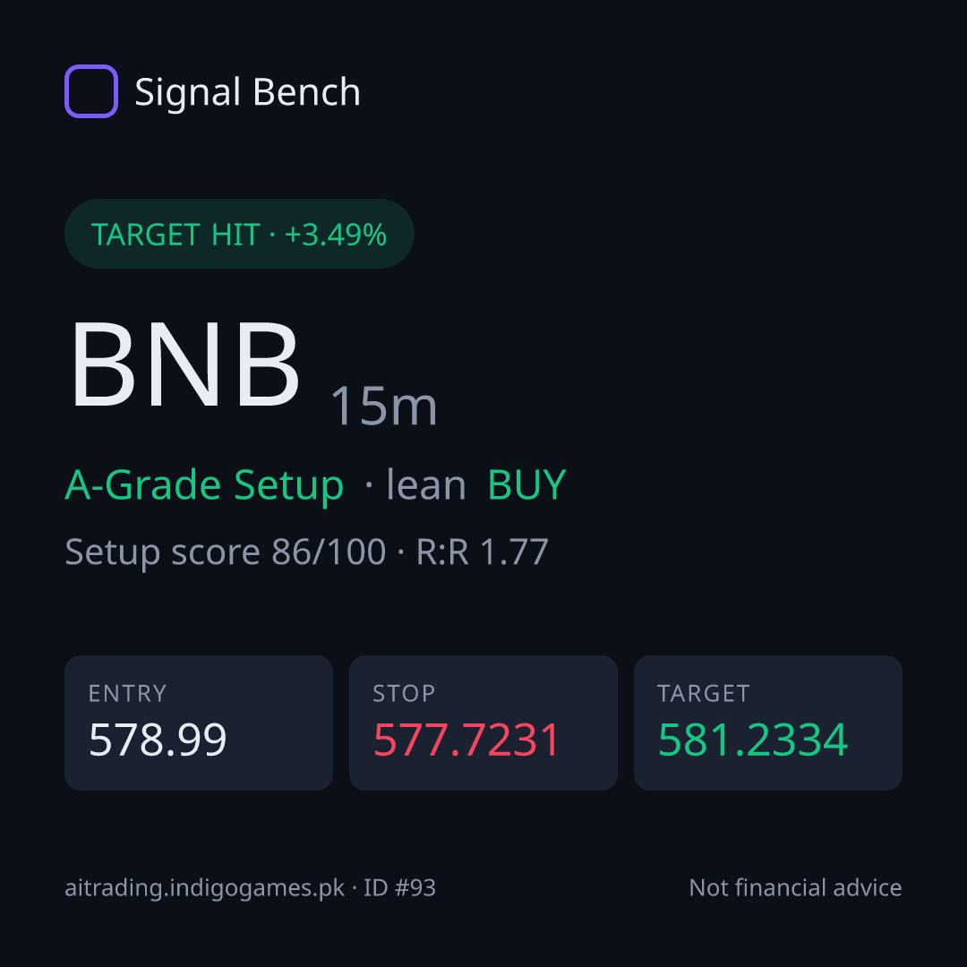Open the aitrading.indigogames.pk link
The height and width of the screenshot is (967, 967).
point(205,888)
